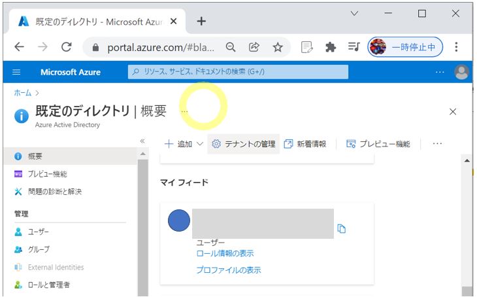Open the Azure account avatar
477x297 pixels.
pos(461,72)
